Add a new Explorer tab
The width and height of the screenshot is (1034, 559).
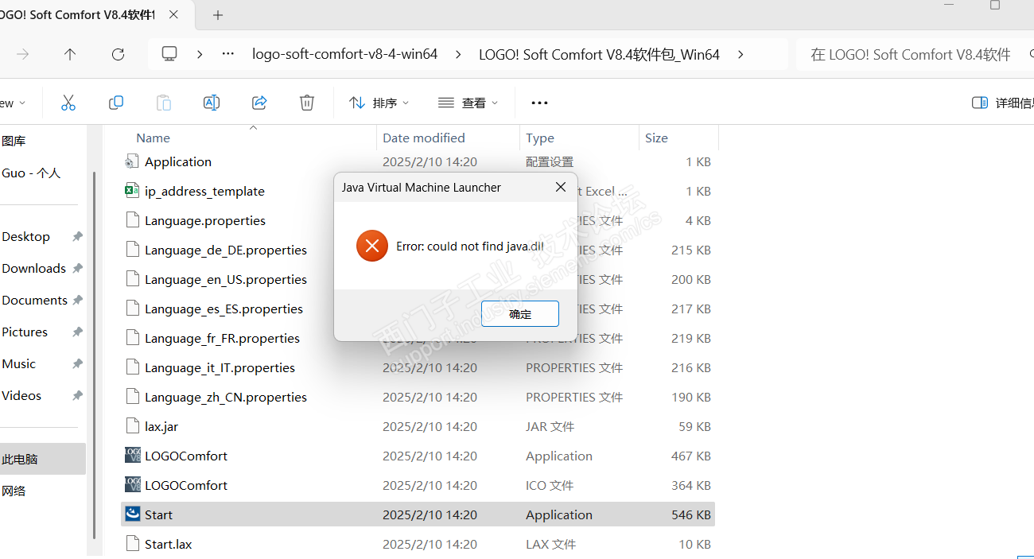[x=218, y=15]
